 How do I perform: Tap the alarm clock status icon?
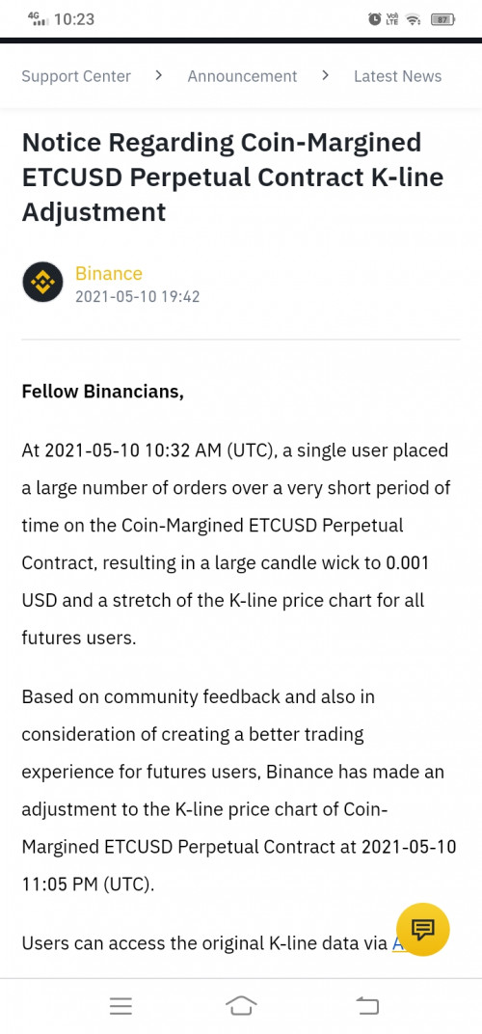point(375,20)
